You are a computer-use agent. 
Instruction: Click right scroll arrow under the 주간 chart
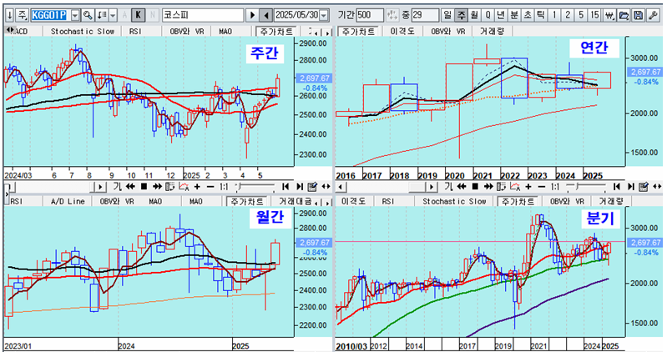(x=100, y=187)
